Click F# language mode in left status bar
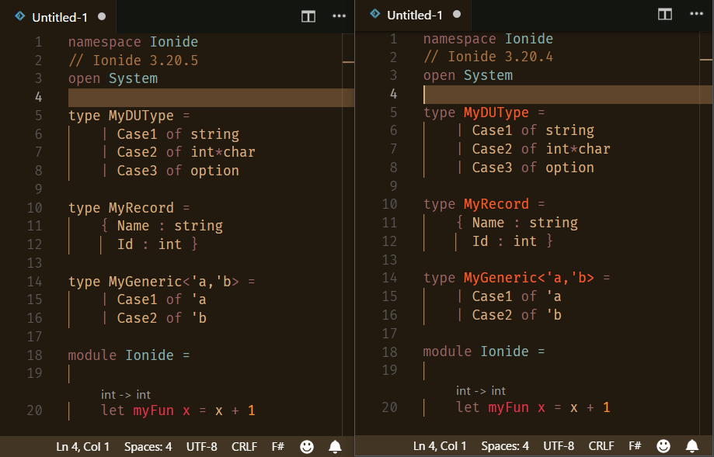Image resolution: width=714 pixels, height=457 pixels. click(x=278, y=447)
